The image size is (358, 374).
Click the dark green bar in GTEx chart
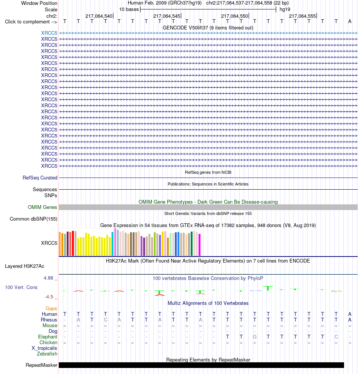coord(192,244)
